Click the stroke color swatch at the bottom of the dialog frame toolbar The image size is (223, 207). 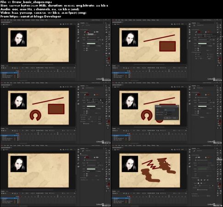point(220,121)
